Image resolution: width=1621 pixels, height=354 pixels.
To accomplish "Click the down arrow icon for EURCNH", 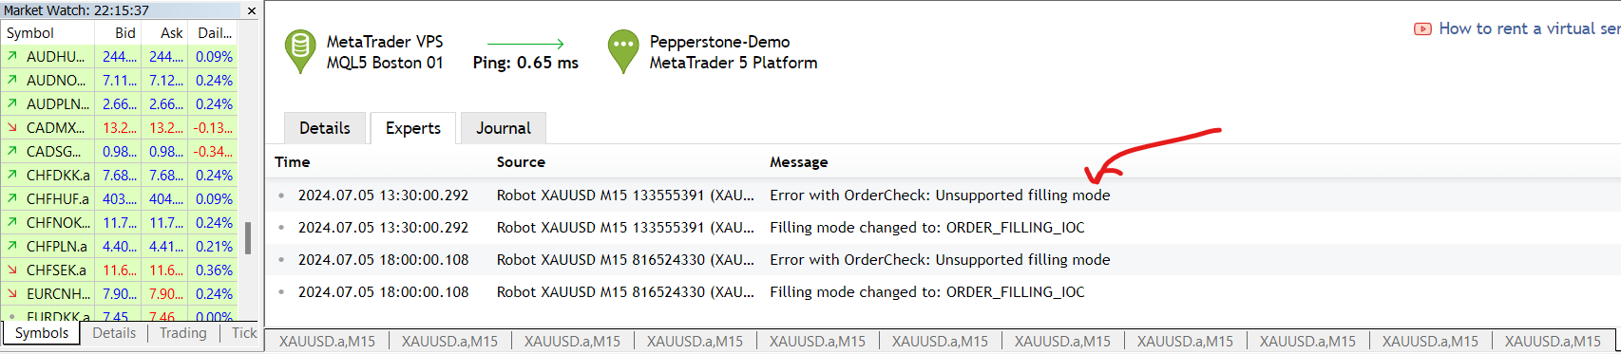I will point(12,293).
